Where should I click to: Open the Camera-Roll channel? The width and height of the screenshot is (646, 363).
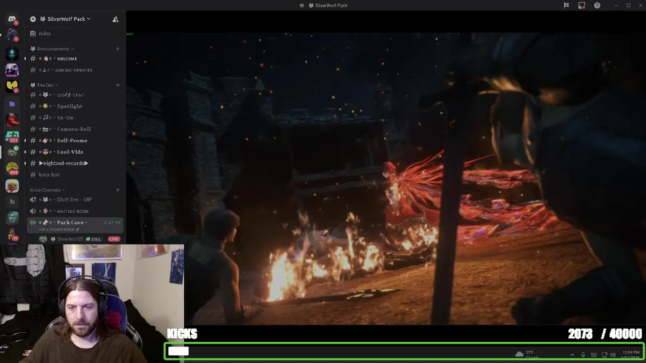click(x=75, y=129)
